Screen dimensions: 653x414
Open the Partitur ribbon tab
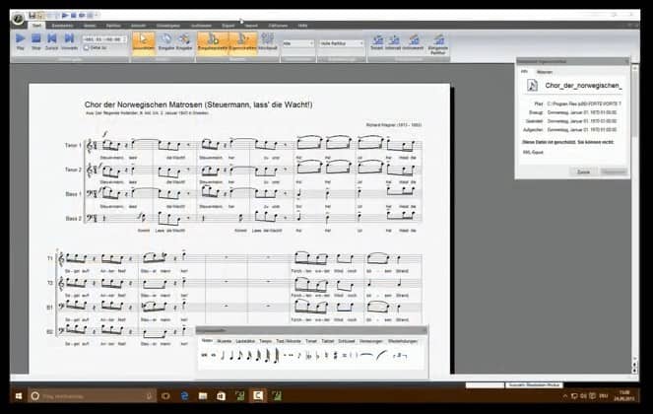[113, 26]
